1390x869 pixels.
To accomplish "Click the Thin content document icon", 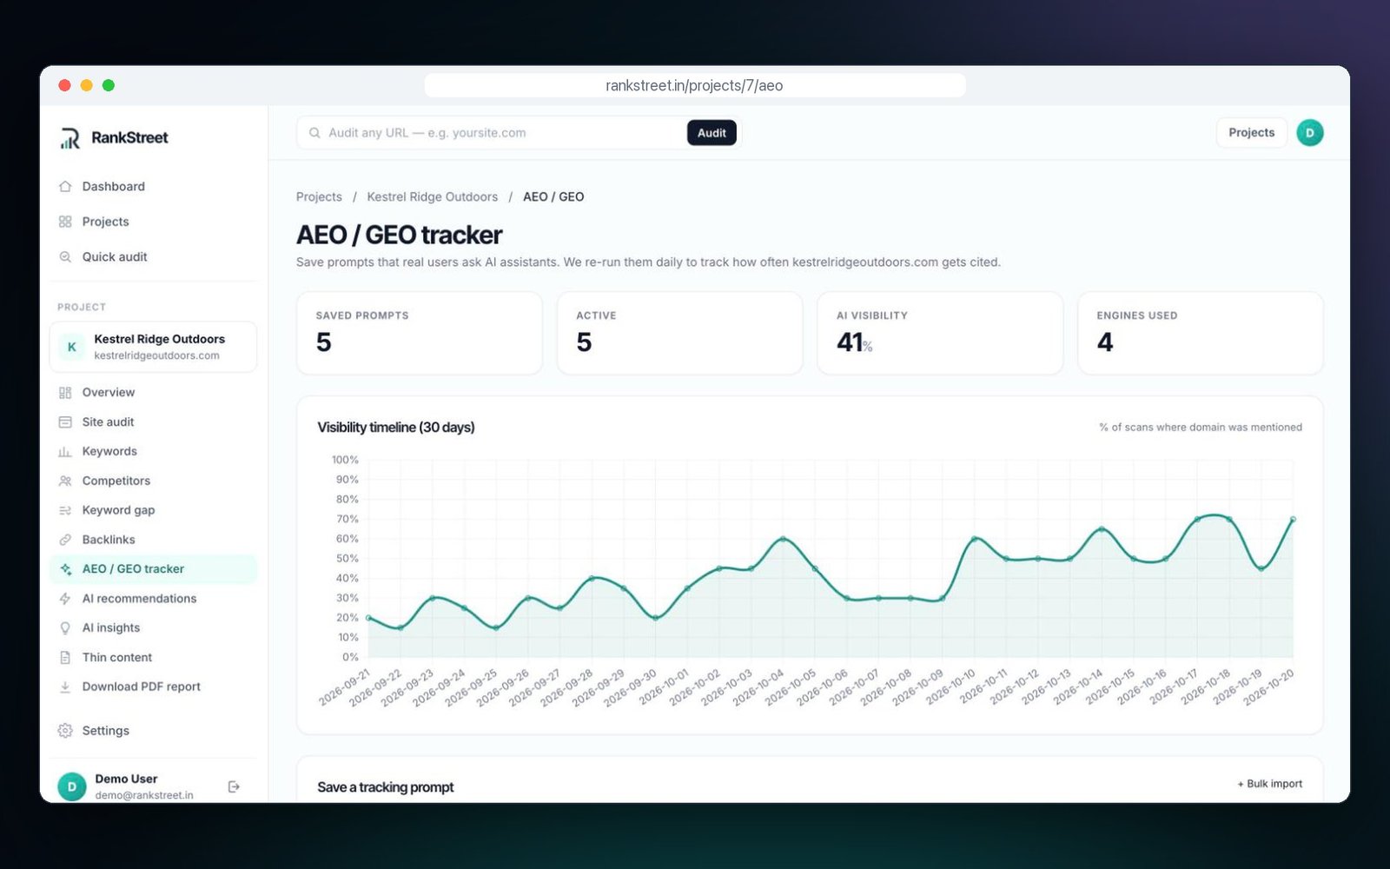I will click(65, 657).
